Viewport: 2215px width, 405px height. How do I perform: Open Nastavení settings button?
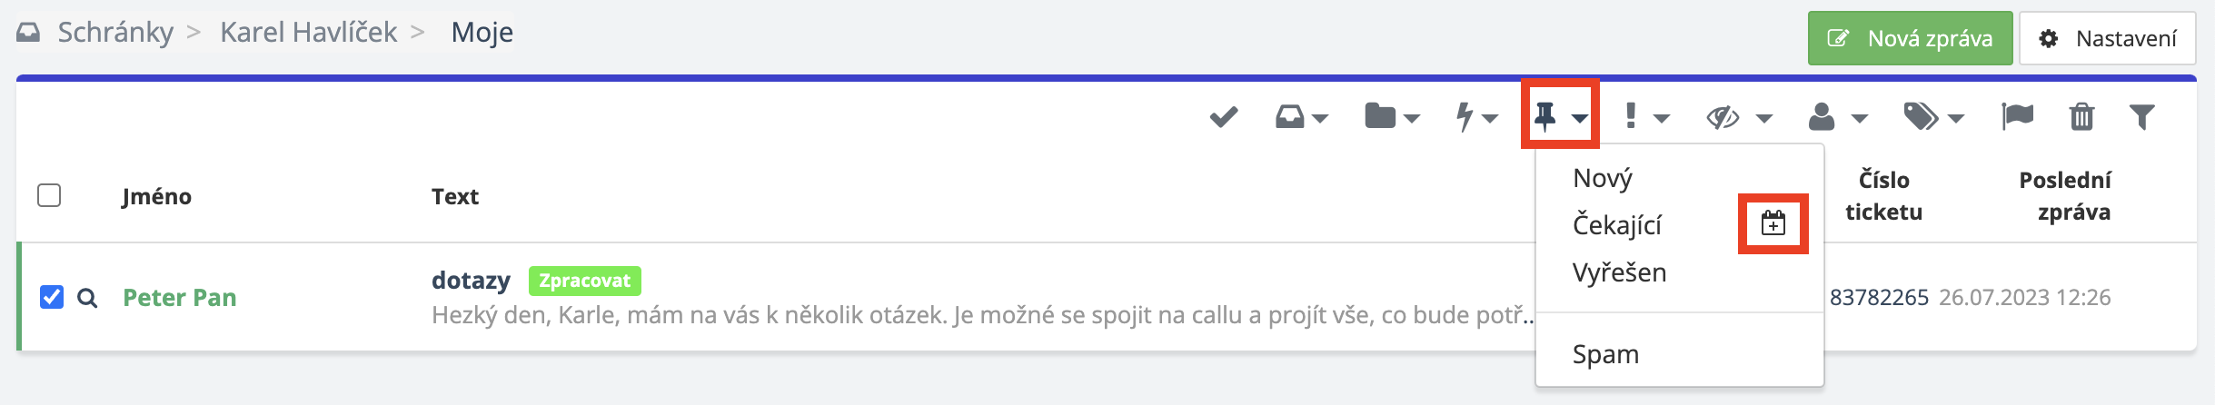(2107, 38)
